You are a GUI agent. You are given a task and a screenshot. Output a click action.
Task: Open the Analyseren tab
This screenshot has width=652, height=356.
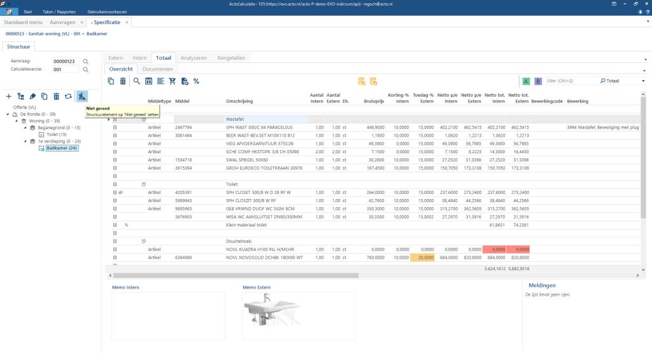pyautogui.click(x=194, y=58)
